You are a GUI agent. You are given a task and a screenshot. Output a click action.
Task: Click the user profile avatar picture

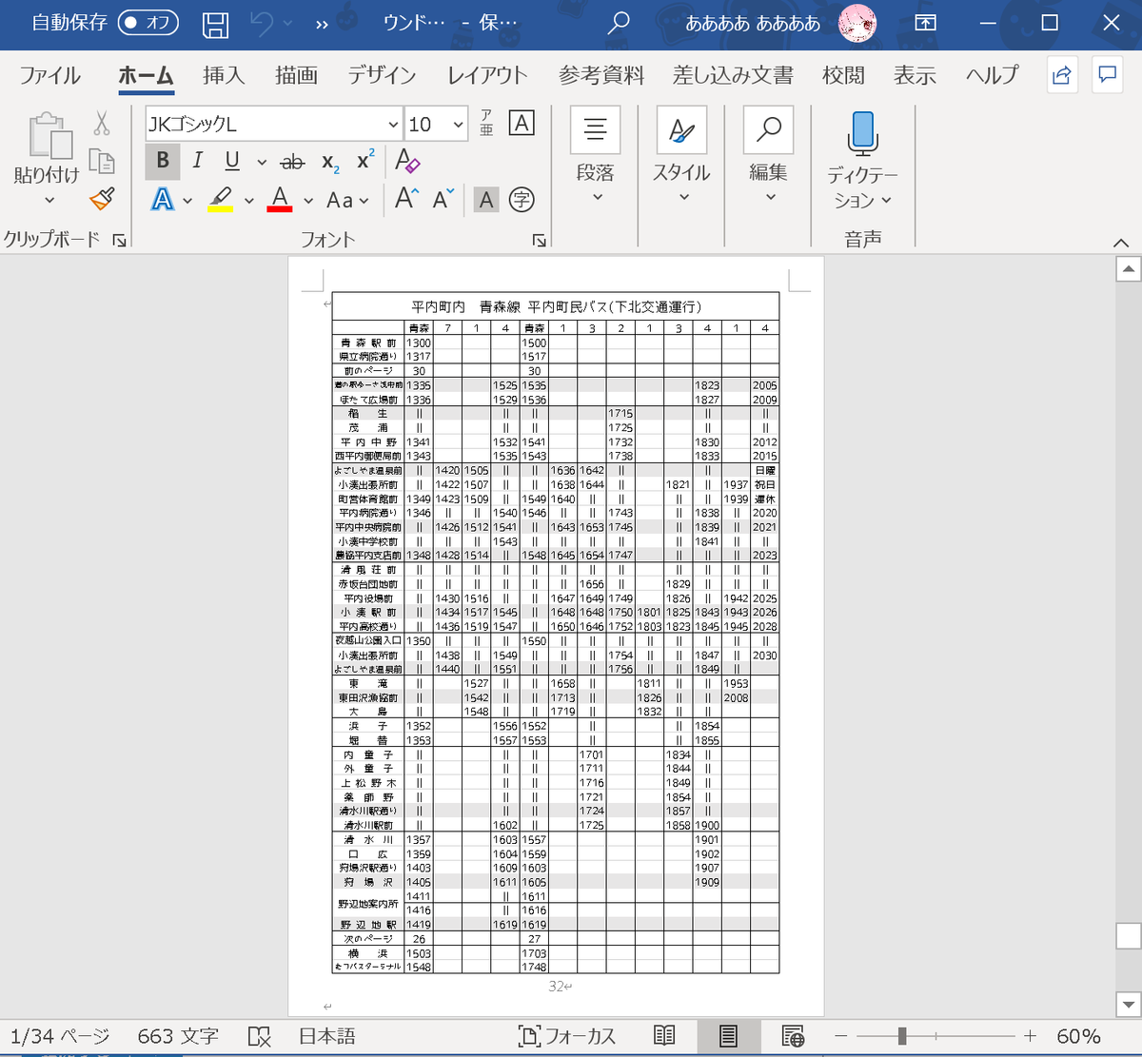[x=856, y=24]
